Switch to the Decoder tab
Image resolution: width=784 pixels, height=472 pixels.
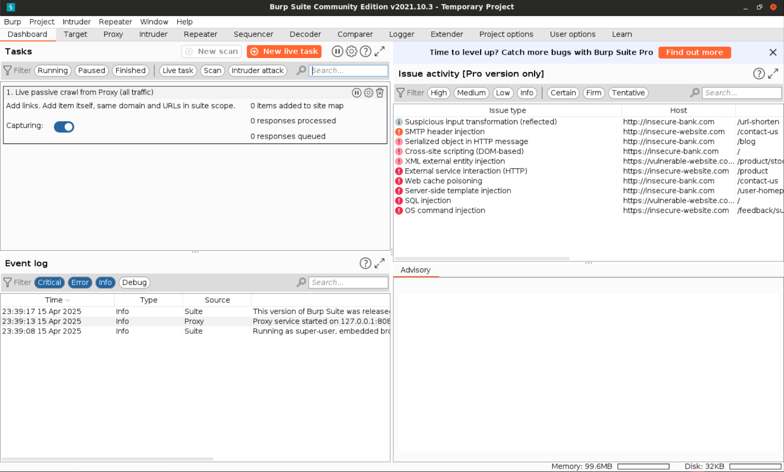[305, 34]
